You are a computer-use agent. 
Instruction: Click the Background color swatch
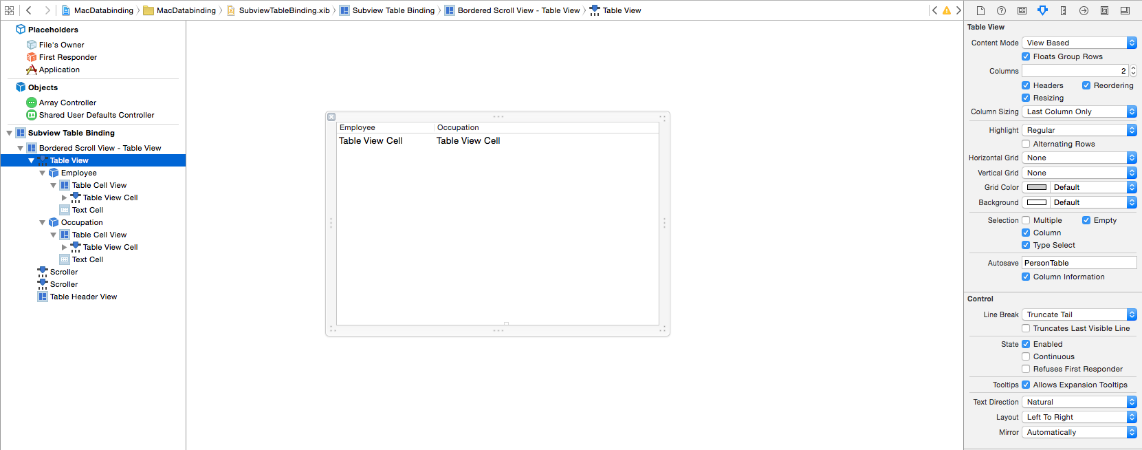1037,202
